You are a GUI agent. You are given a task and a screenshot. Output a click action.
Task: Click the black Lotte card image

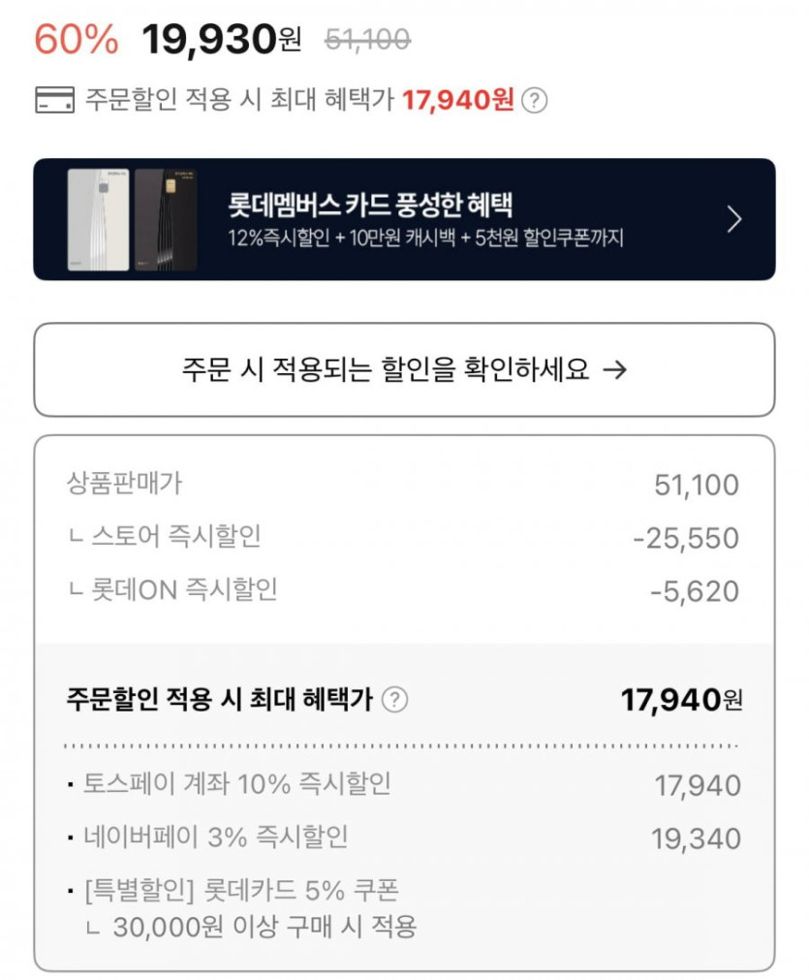tap(166, 220)
